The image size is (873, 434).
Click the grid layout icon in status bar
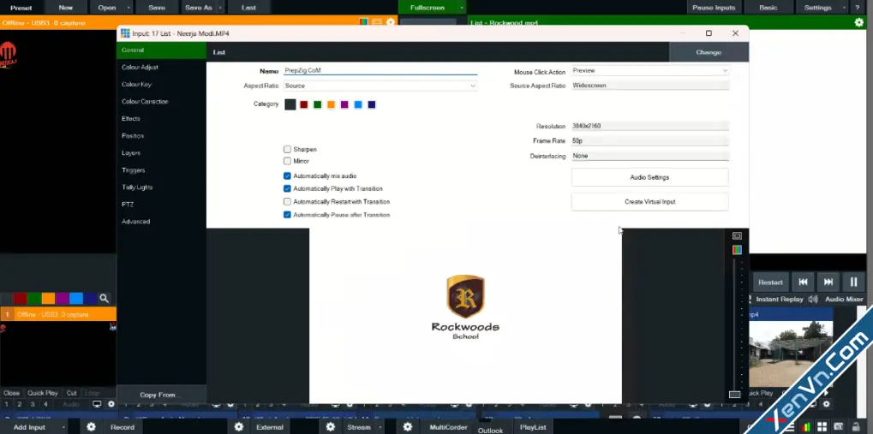pos(822,427)
